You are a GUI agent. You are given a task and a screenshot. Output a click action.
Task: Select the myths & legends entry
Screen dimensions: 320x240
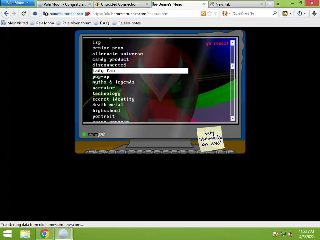[x=113, y=82]
